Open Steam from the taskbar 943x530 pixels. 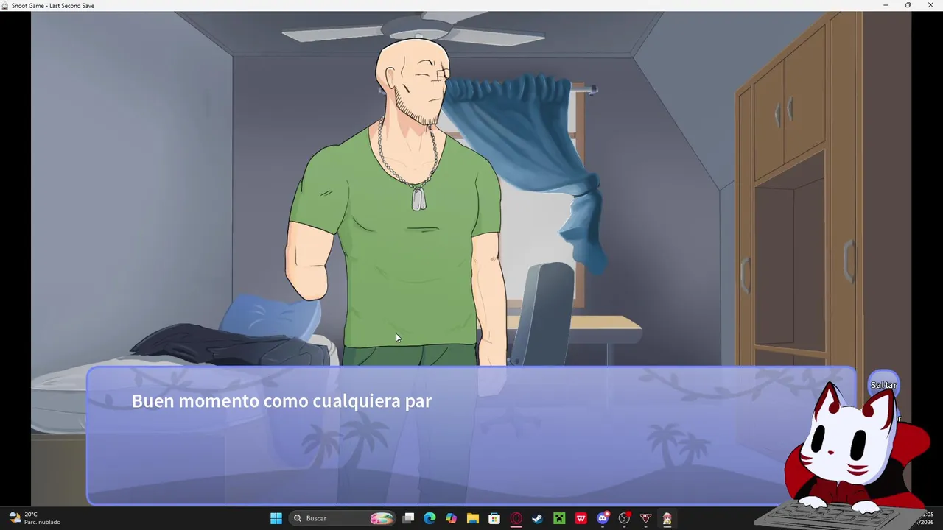pos(537,518)
